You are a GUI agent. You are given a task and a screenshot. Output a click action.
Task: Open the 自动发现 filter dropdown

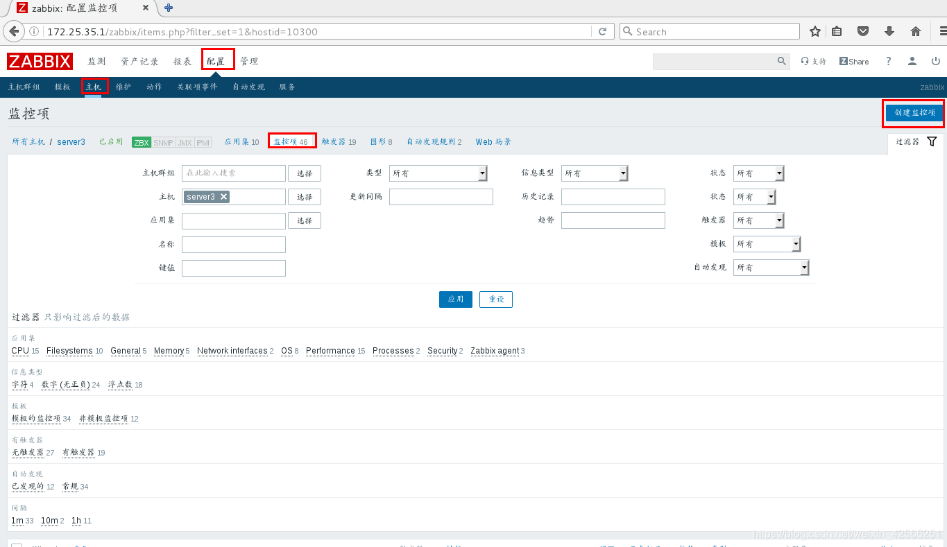(x=771, y=268)
